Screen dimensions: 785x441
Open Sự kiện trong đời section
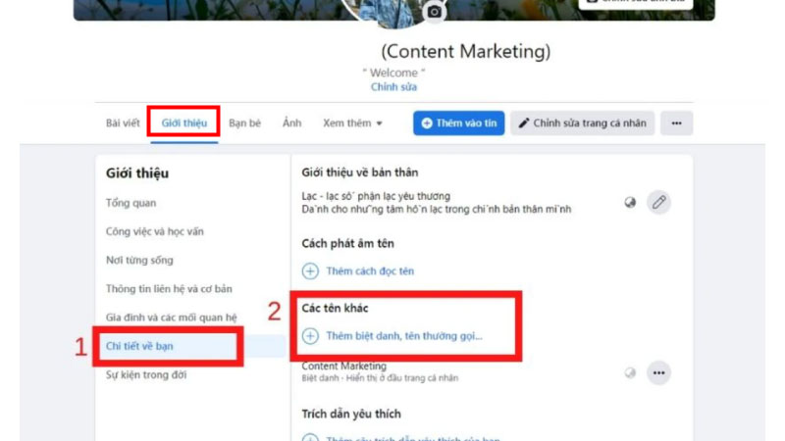pos(145,375)
